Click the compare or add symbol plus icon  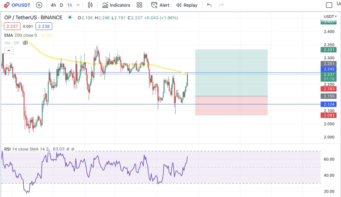click(39, 5)
